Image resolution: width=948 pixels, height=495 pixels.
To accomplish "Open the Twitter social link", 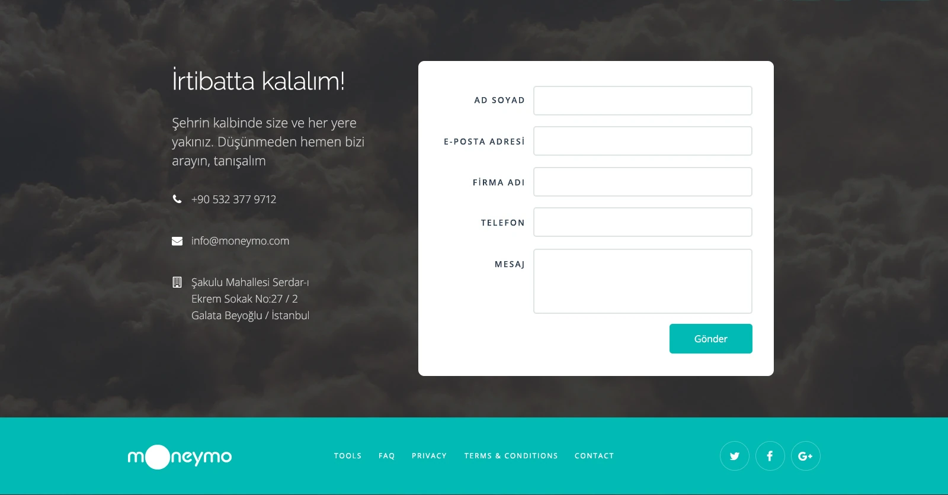I will [735, 456].
